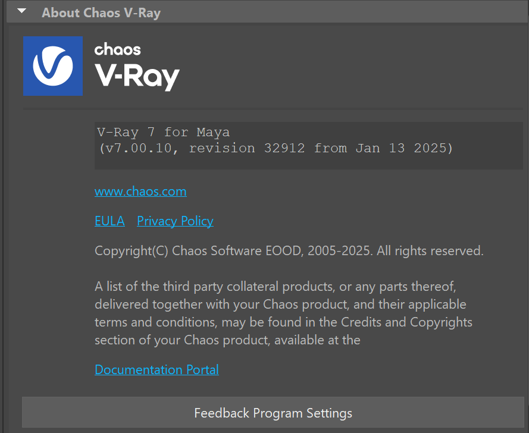Open the Documentation Portal link
The width and height of the screenshot is (529, 433).
pos(157,370)
